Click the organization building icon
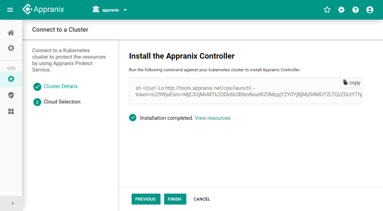Screen dimensions: 383x211 [x=96, y=9]
